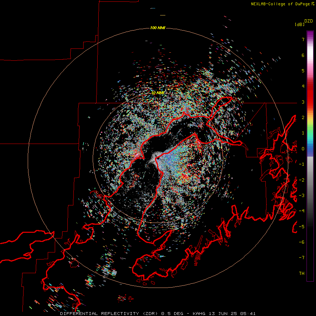Click the -2 value on the scale
Image resolution: width=316 pixels, height=316 pixels.
point(302,180)
